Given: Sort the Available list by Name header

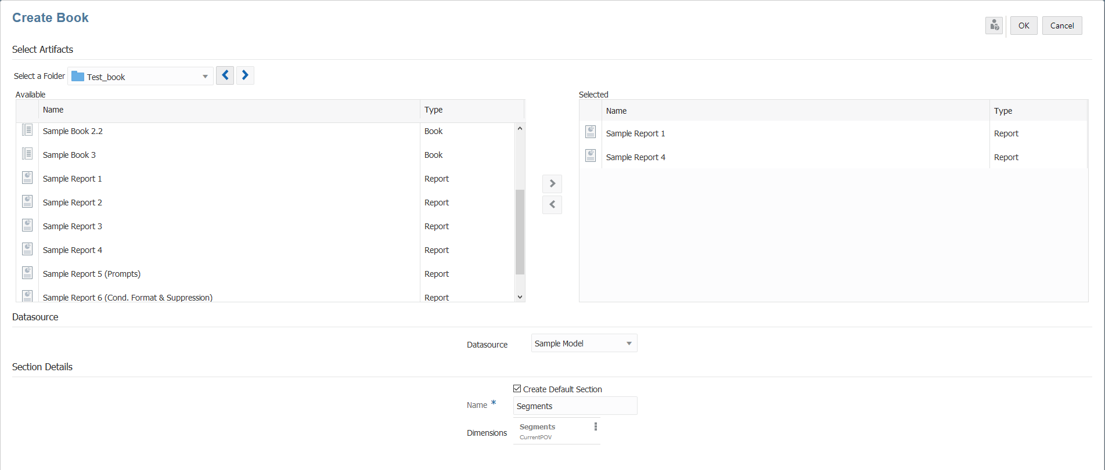Looking at the screenshot, I should 53,110.
